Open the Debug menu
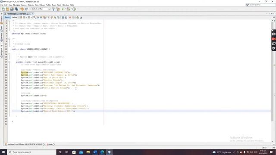Screen dimensions: 276x155 [42, 5]
